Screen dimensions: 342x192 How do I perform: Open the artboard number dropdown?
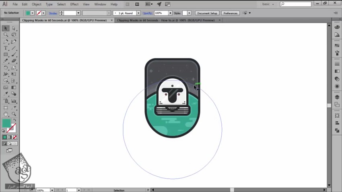pos(79,190)
